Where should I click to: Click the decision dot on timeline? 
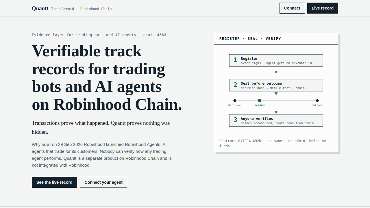pos(235,101)
